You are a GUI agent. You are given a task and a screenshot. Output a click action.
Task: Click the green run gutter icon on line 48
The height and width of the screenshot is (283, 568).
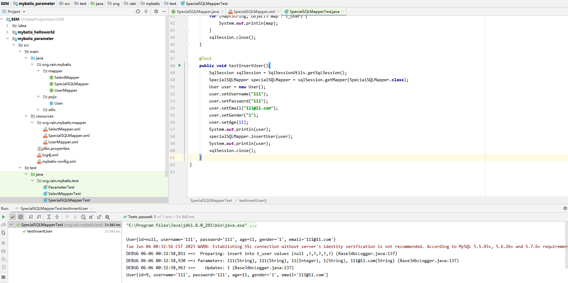click(180, 66)
